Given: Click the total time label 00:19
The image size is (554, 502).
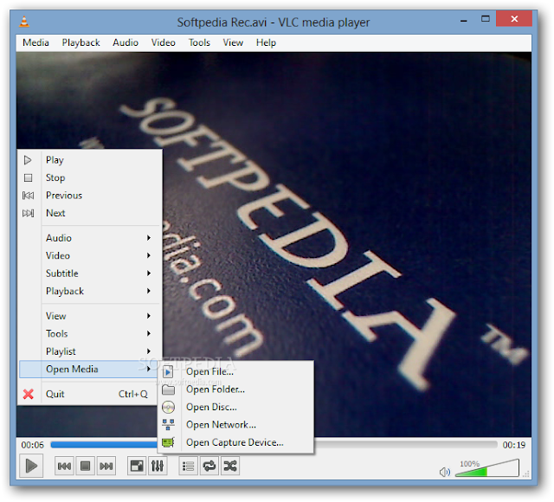Looking at the screenshot, I should click(514, 445).
